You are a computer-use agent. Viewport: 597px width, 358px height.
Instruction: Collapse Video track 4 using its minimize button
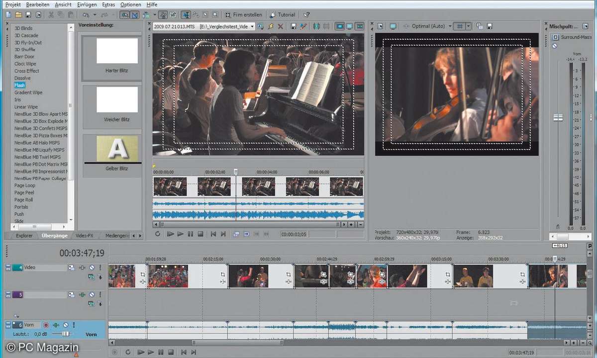click(8, 266)
